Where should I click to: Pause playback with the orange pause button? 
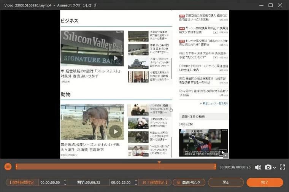pyautogui.click(x=8, y=167)
